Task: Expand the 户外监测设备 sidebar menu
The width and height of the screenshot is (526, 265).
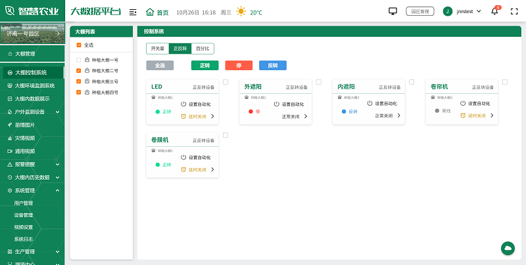Action: [32, 112]
